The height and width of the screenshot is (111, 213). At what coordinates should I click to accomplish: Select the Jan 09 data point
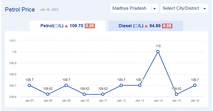66,85
